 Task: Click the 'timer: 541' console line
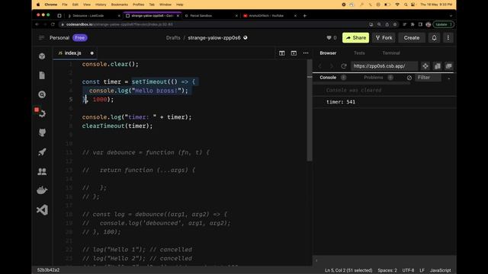pos(341,102)
